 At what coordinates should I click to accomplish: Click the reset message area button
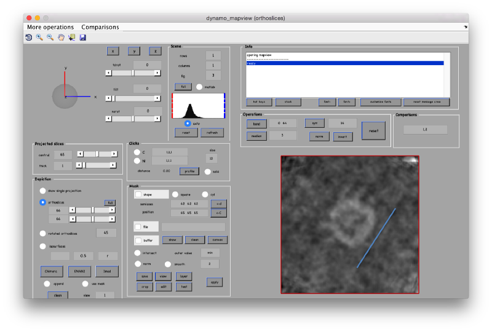coord(427,102)
